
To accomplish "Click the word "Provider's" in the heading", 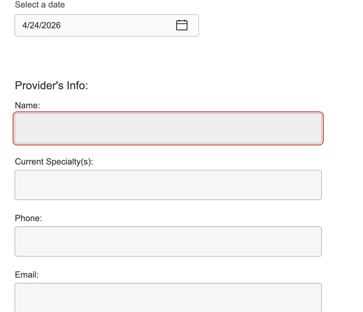I will coord(39,85).
